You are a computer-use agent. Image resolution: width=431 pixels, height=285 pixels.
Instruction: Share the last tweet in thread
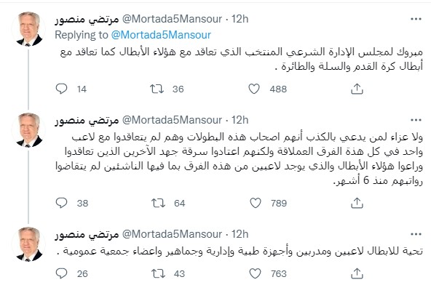(x=357, y=273)
